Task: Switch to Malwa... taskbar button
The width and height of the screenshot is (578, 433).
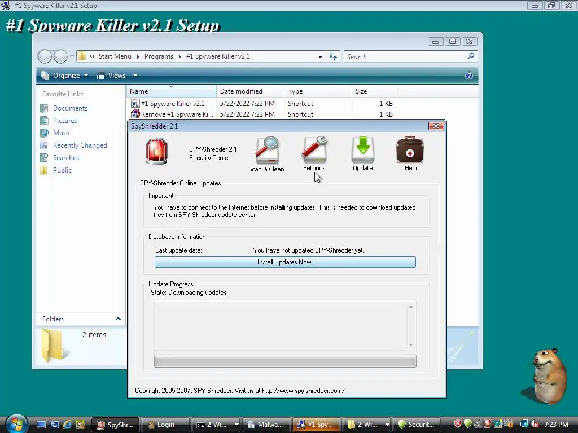Action: coord(266,425)
